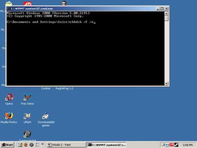Click the ATI icon on the desktop

[x=27, y=4]
